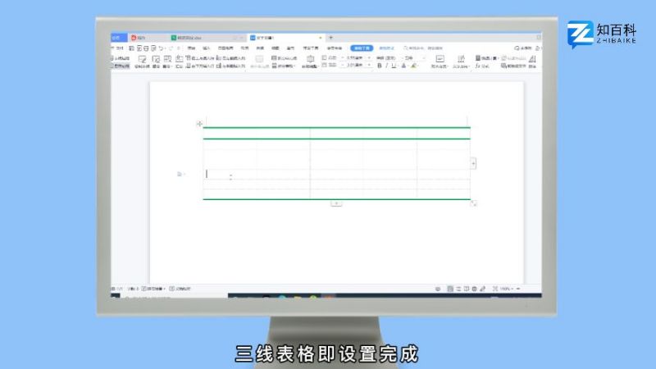
Task: Open the Review menu tab
Action: [x=260, y=48]
